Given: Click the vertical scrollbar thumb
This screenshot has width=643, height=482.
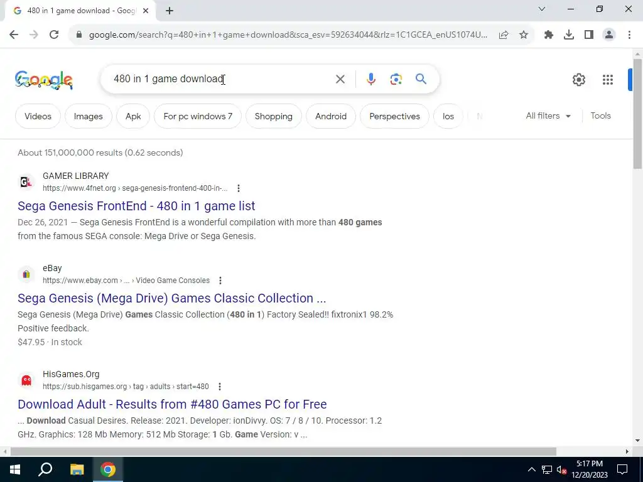Looking at the screenshot, I should (637, 114).
